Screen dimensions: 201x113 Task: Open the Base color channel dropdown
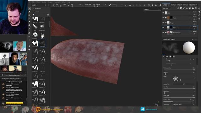167,8
